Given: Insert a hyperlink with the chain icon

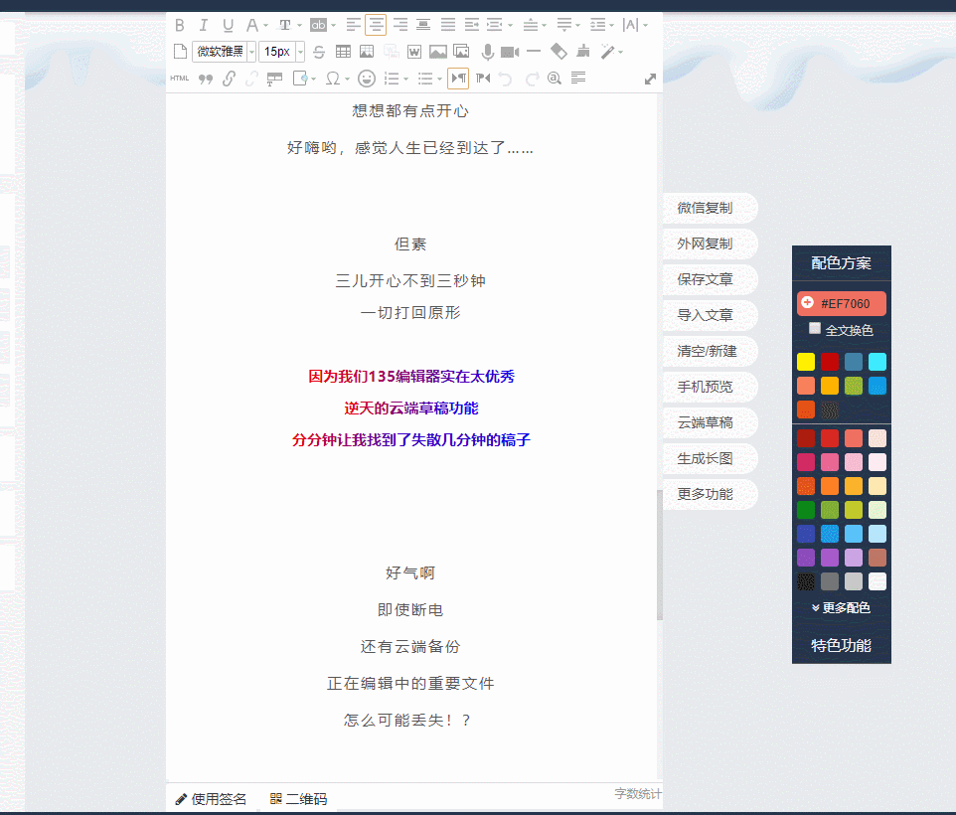Looking at the screenshot, I should pyautogui.click(x=229, y=79).
